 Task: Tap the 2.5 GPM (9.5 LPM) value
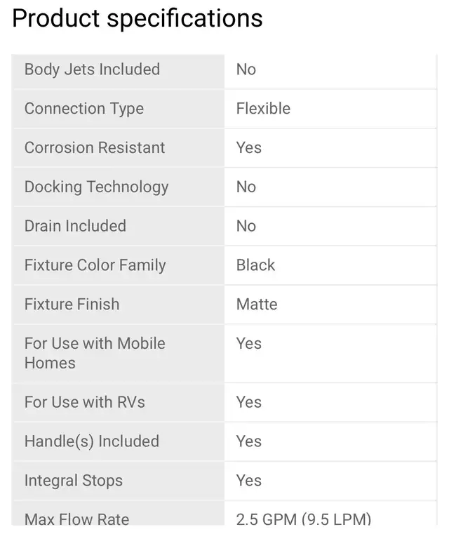(x=303, y=519)
